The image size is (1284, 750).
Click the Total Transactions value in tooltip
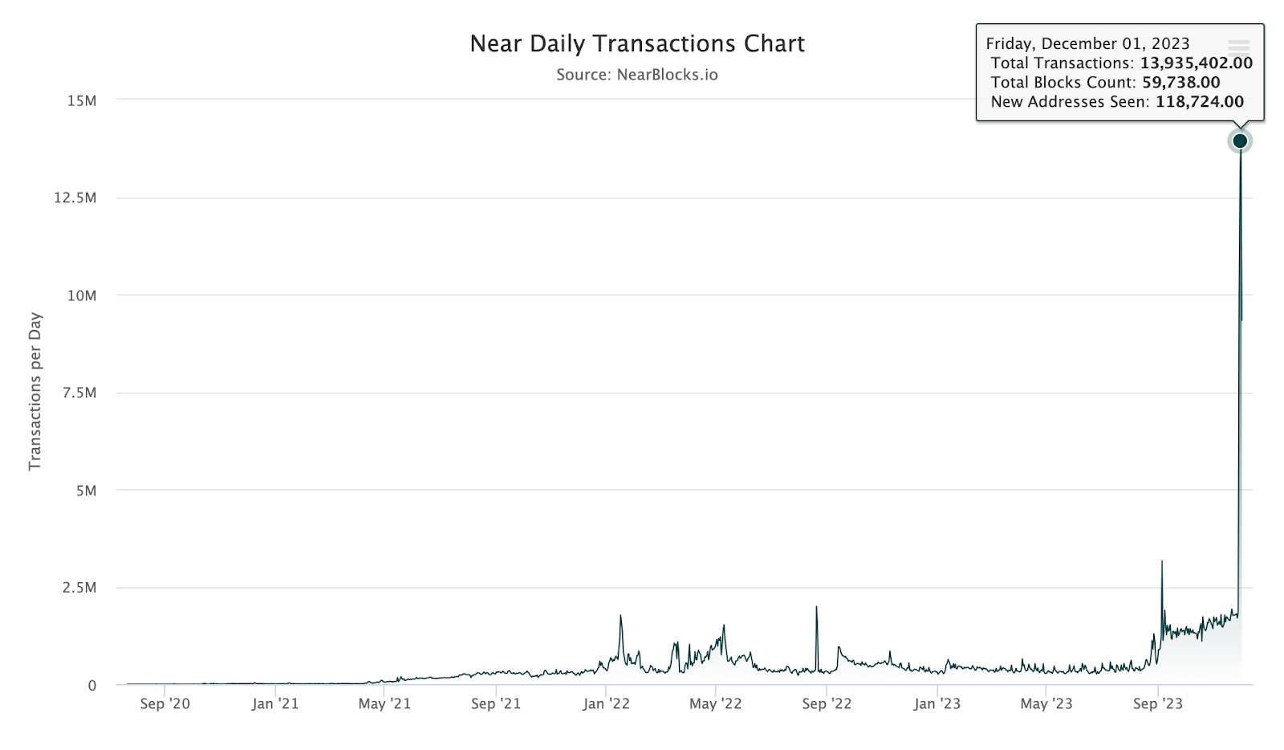(x=1197, y=63)
